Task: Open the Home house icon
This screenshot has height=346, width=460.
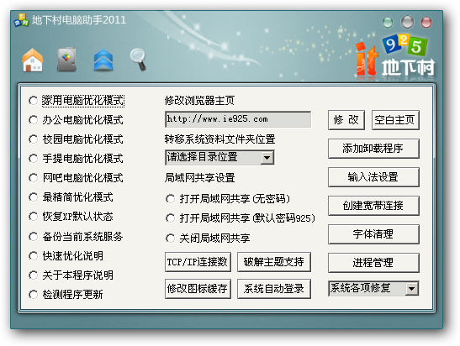Action: coord(33,60)
